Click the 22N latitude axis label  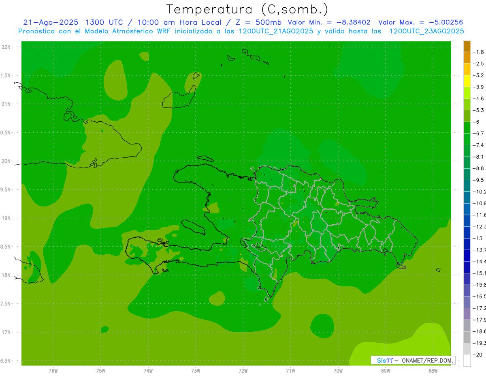(6, 47)
